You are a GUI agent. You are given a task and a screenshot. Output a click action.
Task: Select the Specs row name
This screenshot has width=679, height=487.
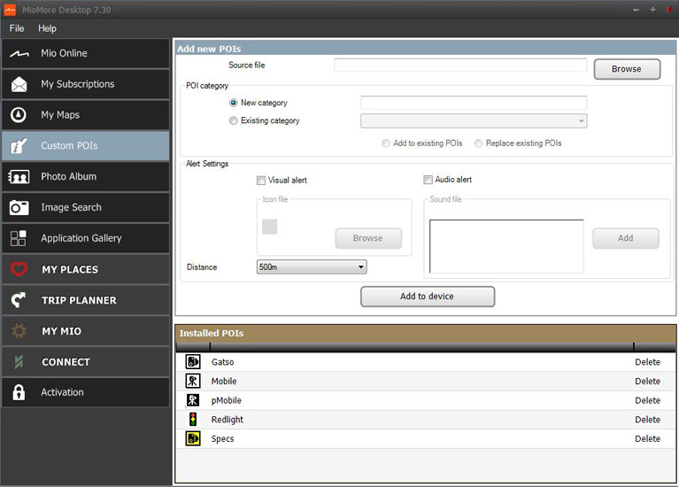(x=222, y=438)
